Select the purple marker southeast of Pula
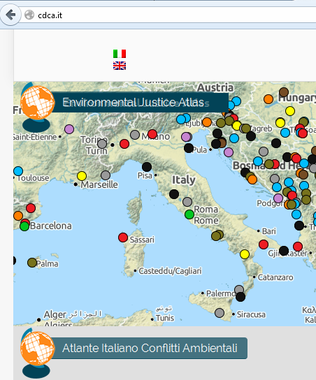 [229, 152]
